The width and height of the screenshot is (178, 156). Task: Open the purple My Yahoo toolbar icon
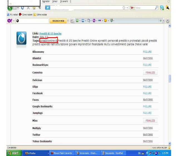[x=94, y=21]
